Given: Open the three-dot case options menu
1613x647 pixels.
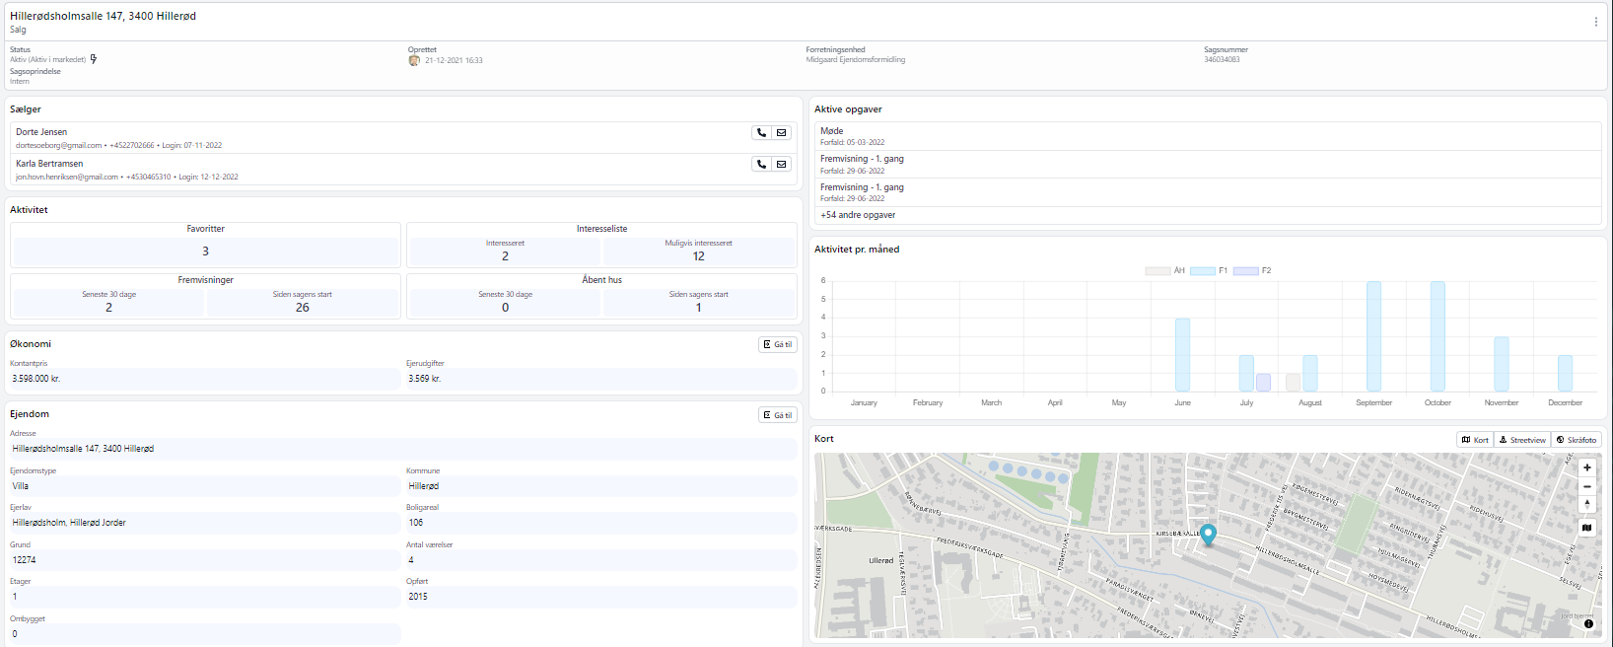Looking at the screenshot, I should (1595, 22).
